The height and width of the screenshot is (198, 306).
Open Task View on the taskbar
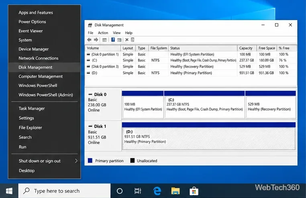[138, 191]
